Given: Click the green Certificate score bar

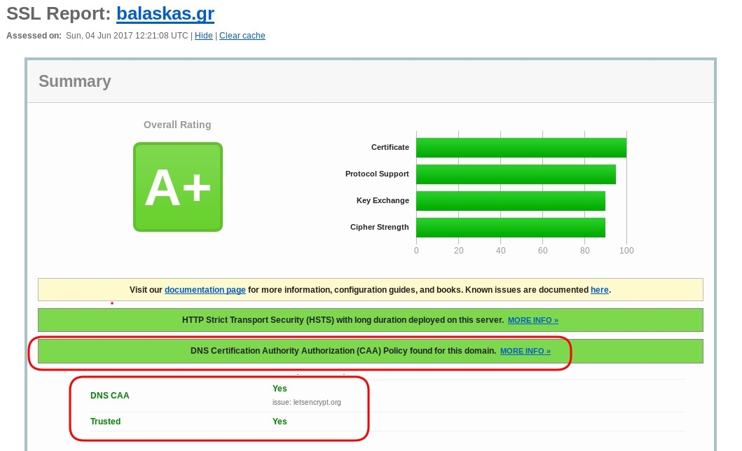Looking at the screenshot, I should pos(521,148).
